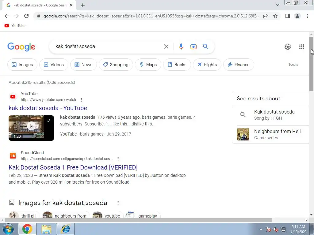Click the browser forward arrow

point(17,16)
